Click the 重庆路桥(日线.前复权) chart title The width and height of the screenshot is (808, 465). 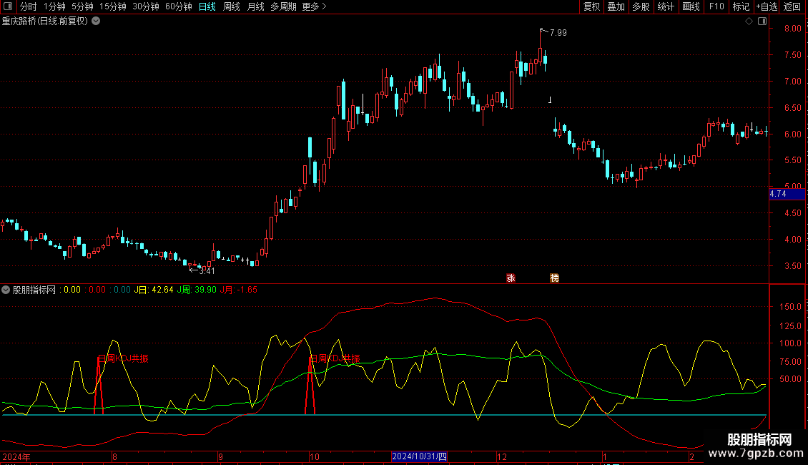[x=45, y=21]
